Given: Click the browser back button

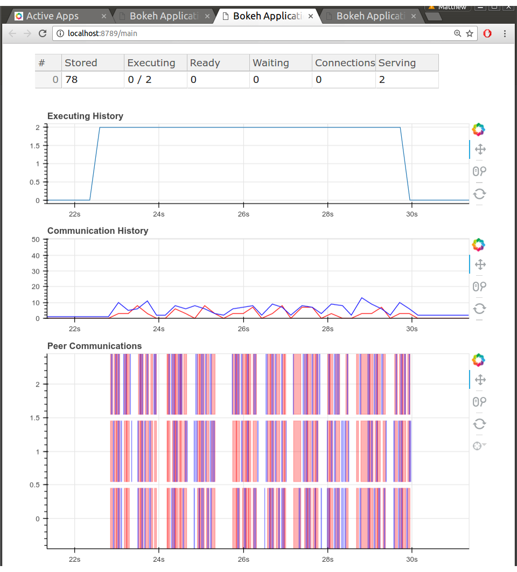Looking at the screenshot, I should 12,33.
